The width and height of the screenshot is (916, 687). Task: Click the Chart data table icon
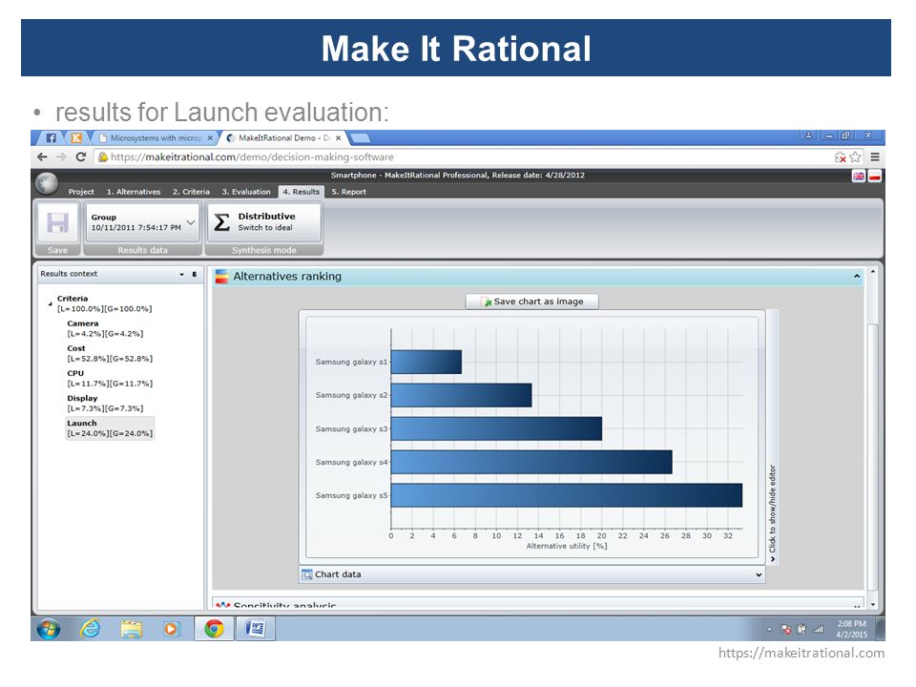(x=306, y=574)
